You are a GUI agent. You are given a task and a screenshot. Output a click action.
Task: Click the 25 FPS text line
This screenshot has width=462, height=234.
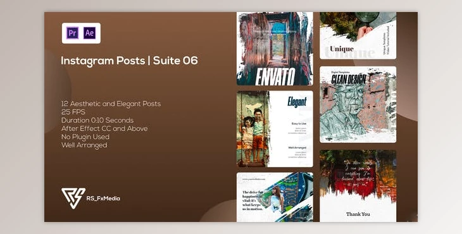click(x=73, y=112)
